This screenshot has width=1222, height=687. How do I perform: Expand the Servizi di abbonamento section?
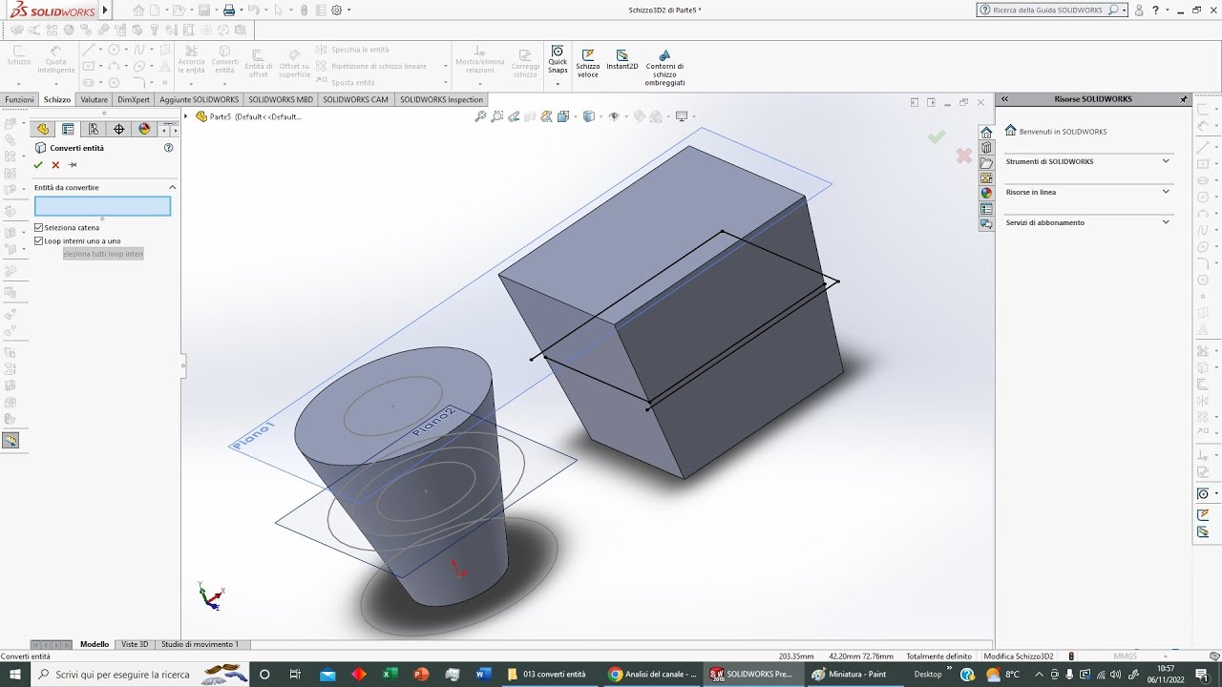(x=1166, y=222)
